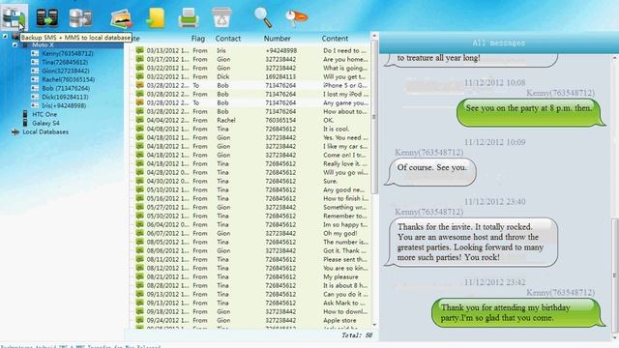Click message icon of 'Something wr...' row
619x348 pixels.
point(139,207)
